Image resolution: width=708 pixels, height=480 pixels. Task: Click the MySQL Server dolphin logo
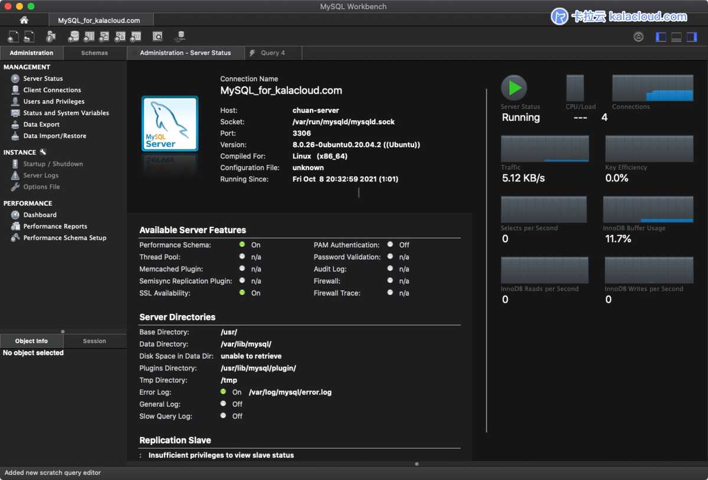tap(170, 124)
